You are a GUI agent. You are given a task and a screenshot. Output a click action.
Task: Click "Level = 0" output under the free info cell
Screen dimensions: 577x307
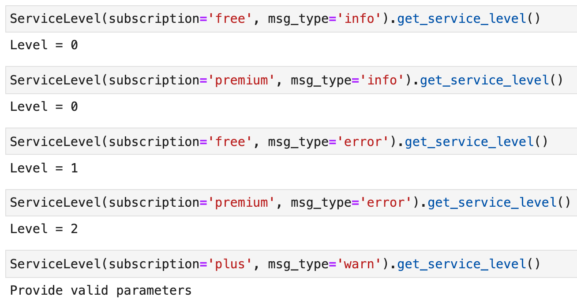44,45
